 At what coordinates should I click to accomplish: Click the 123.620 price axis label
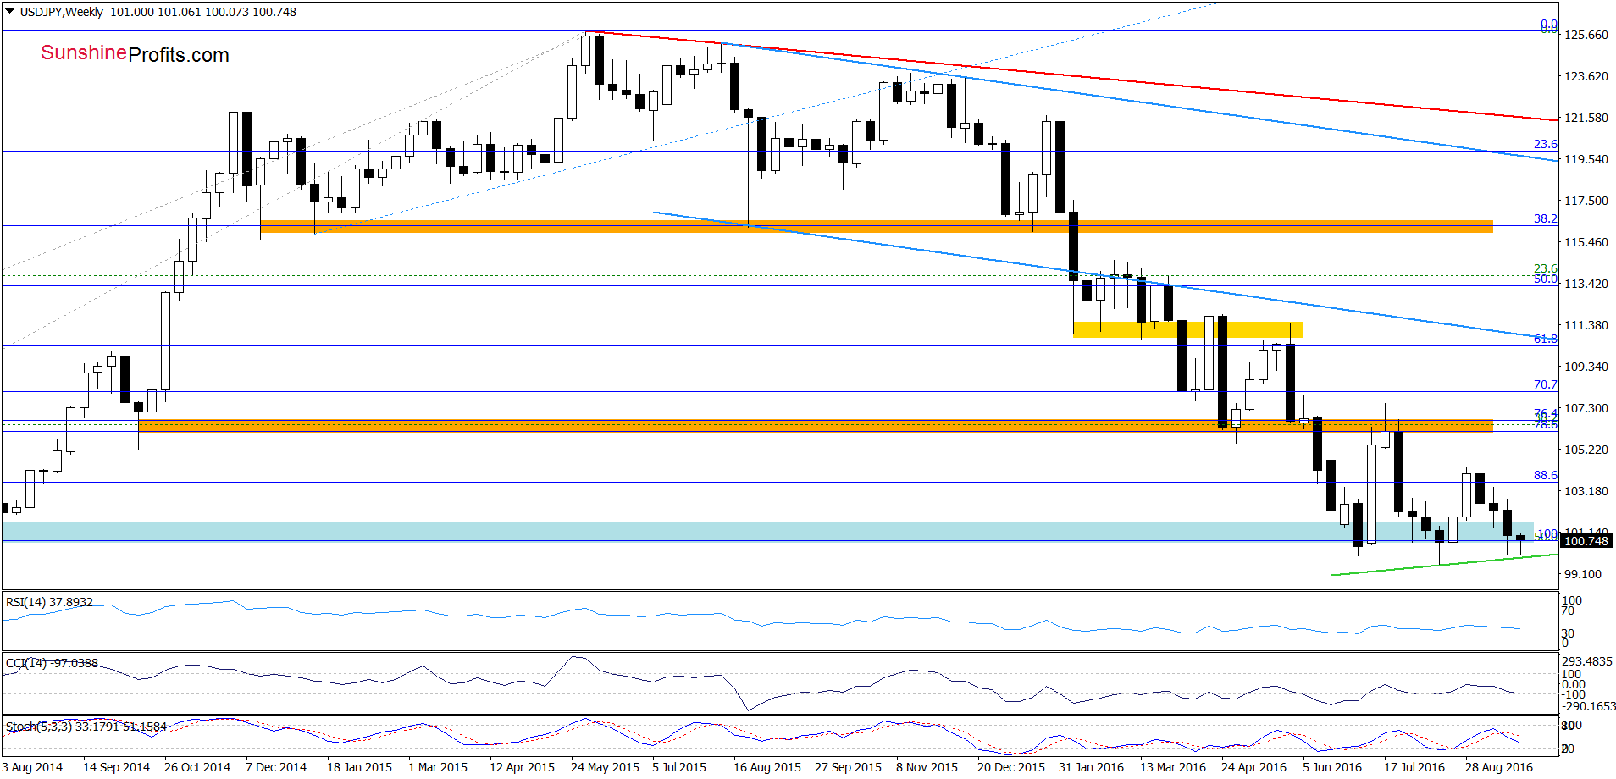click(1586, 76)
